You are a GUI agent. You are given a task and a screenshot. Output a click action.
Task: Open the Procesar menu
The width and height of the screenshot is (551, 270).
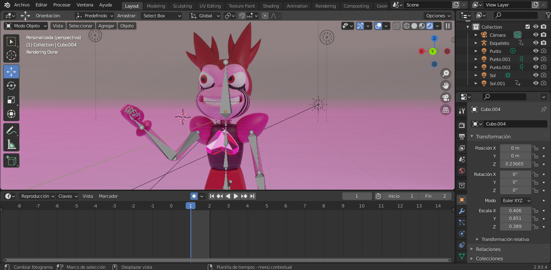tap(62, 5)
